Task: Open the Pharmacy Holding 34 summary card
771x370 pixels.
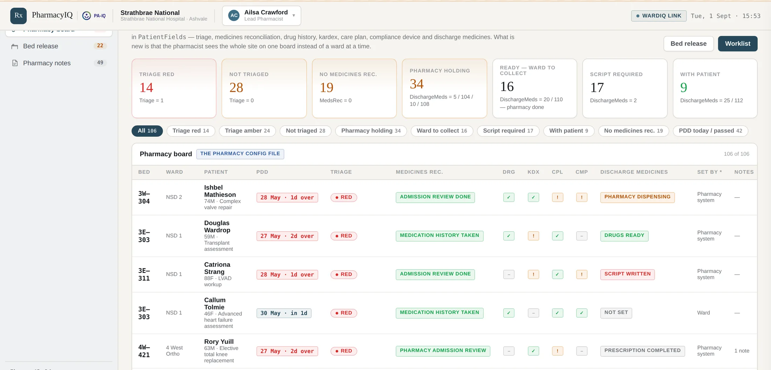Action: click(x=444, y=88)
